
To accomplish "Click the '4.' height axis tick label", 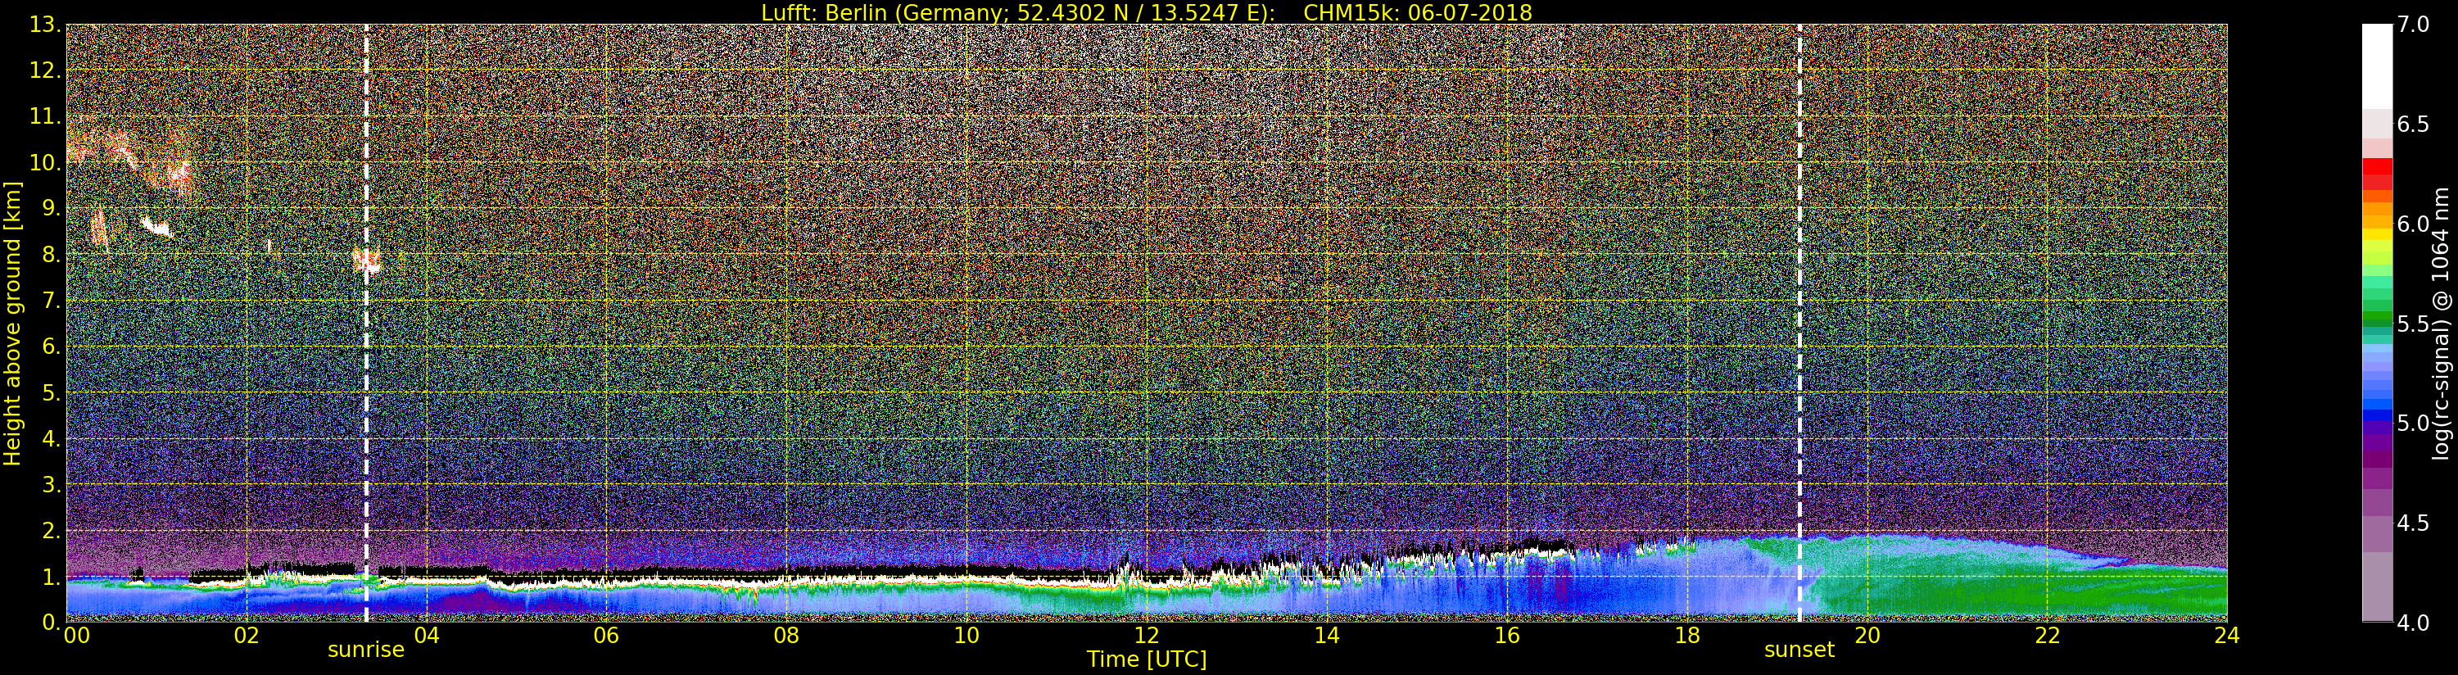I will [51, 438].
